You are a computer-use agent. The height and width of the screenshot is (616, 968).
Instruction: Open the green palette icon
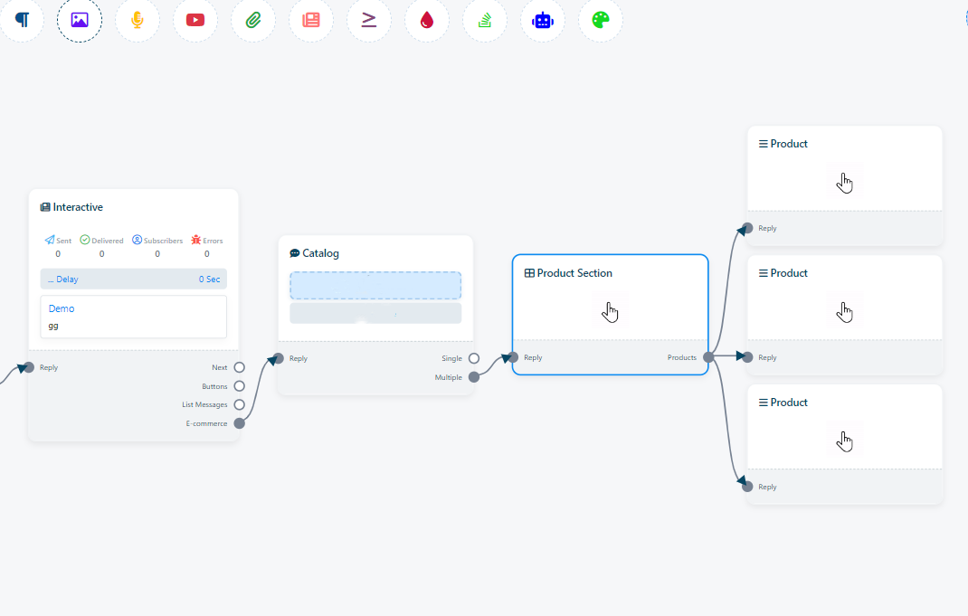click(601, 20)
